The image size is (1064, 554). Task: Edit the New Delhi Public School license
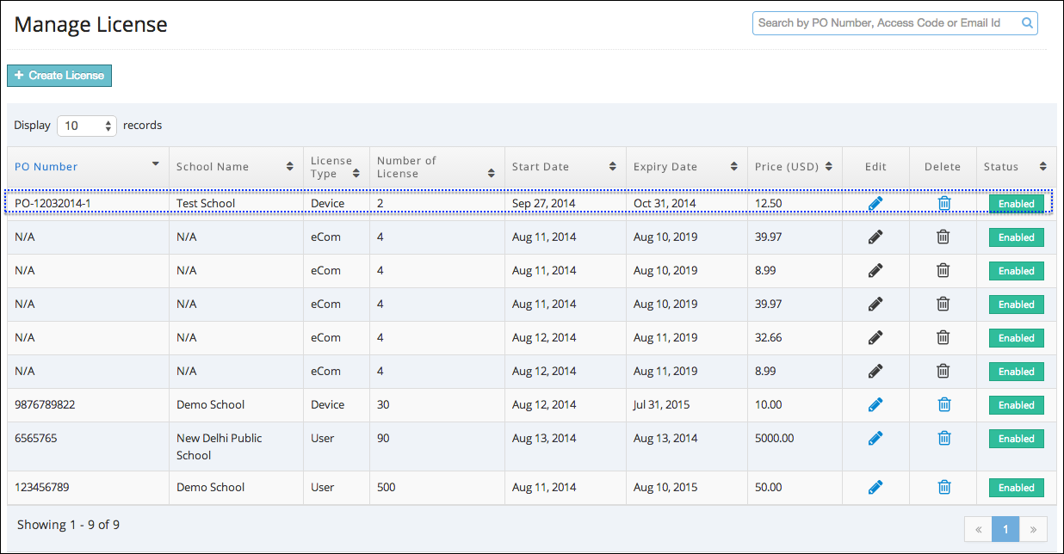[875, 438]
